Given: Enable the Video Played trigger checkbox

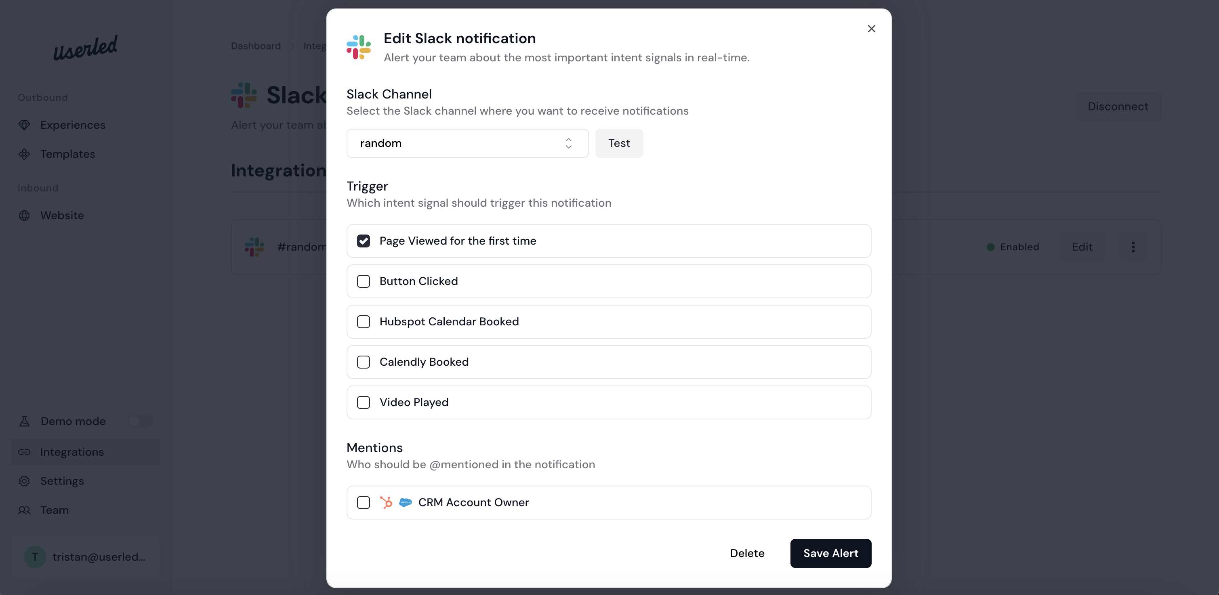Looking at the screenshot, I should 364,402.
